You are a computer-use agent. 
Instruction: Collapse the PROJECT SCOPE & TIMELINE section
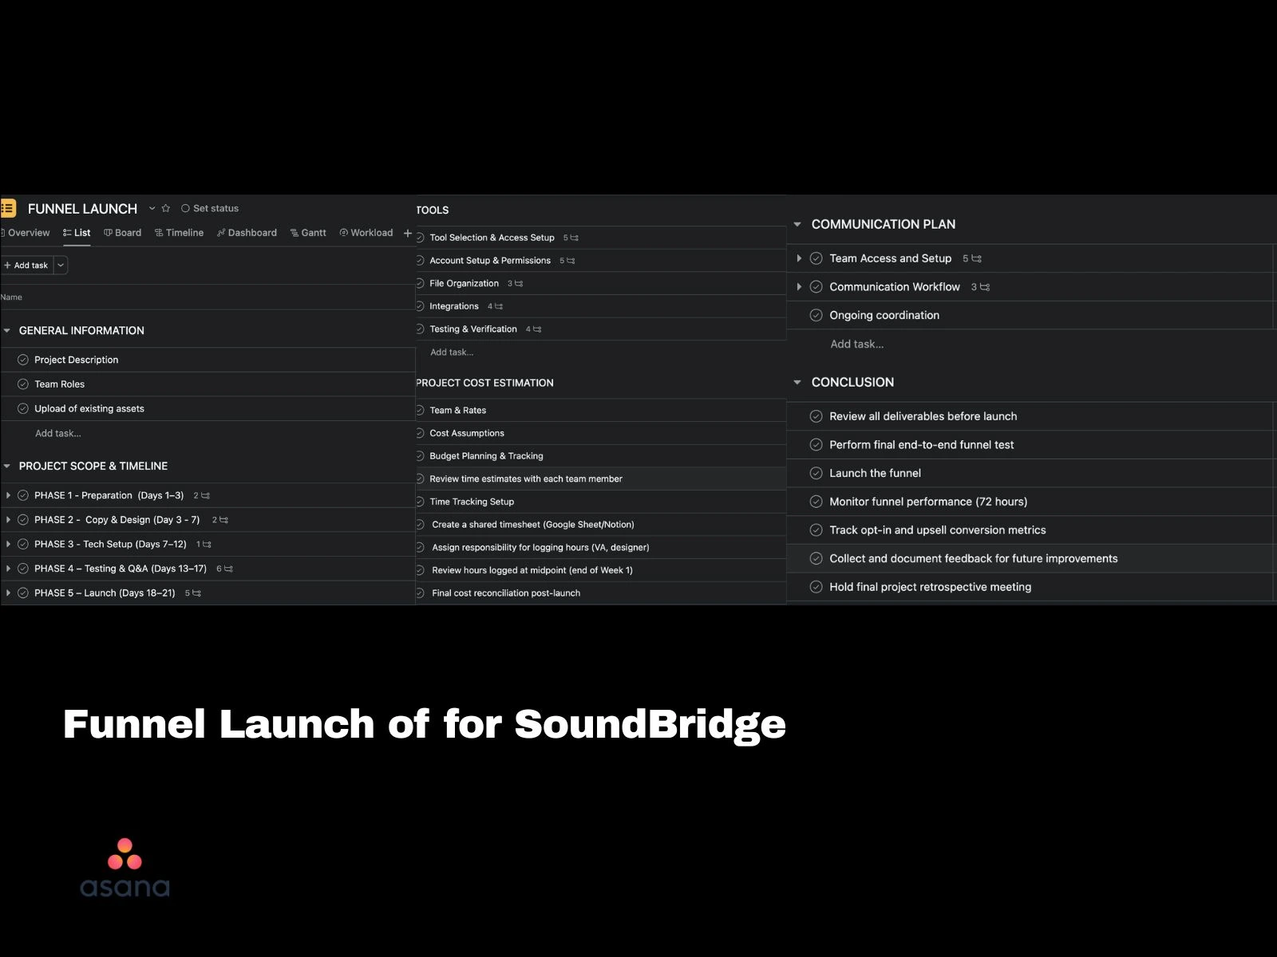pyautogui.click(x=7, y=466)
